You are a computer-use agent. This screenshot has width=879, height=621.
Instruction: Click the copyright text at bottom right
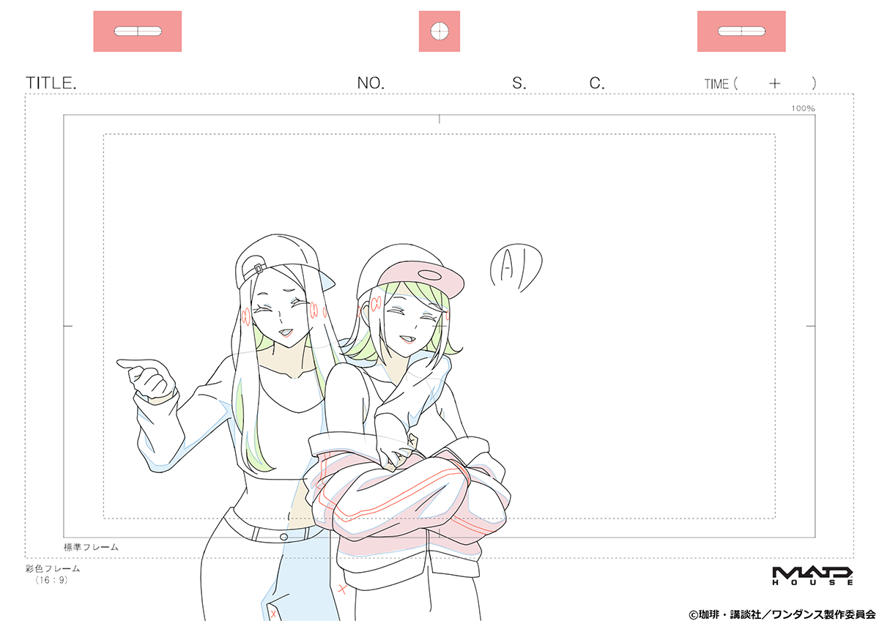pyautogui.click(x=782, y=614)
